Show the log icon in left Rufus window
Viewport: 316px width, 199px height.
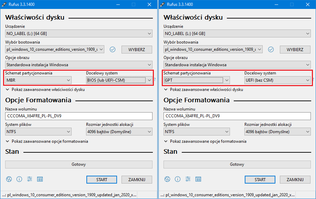(x=40, y=179)
